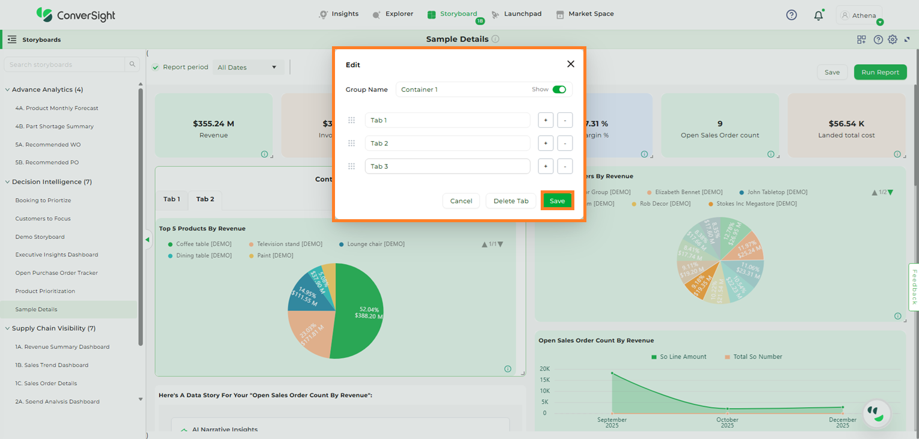Click the storyboard settings gear icon
The height and width of the screenshot is (439, 919).
pos(893,40)
